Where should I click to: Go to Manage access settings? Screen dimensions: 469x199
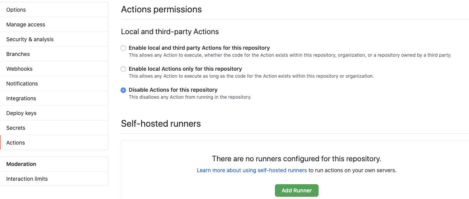point(26,24)
